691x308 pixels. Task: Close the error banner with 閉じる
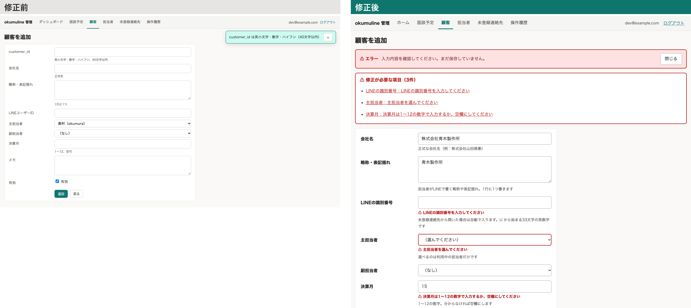[671, 59]
